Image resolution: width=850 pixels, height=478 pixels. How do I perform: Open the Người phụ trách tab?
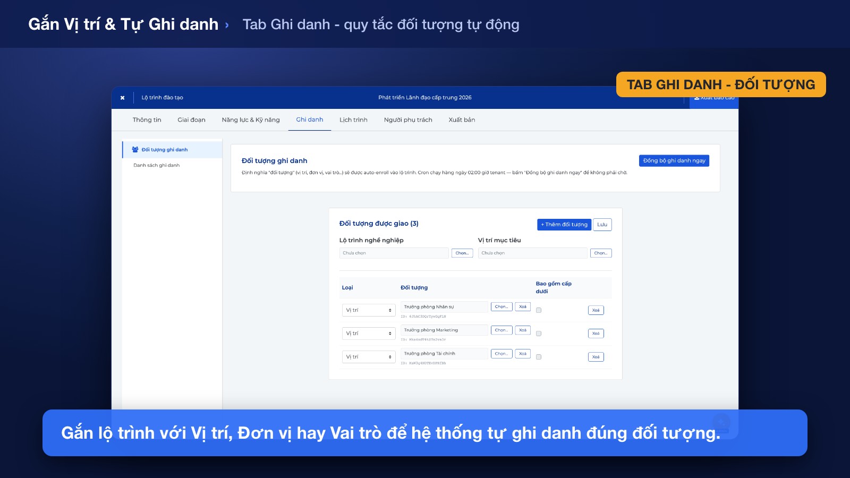(x=408, y=120)
